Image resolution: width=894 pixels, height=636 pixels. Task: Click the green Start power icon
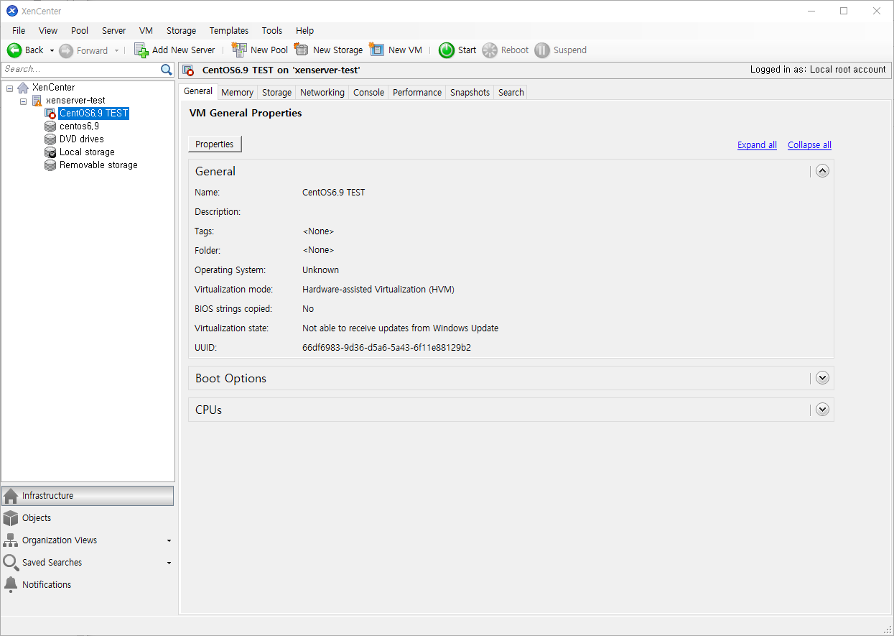point(447,50)
